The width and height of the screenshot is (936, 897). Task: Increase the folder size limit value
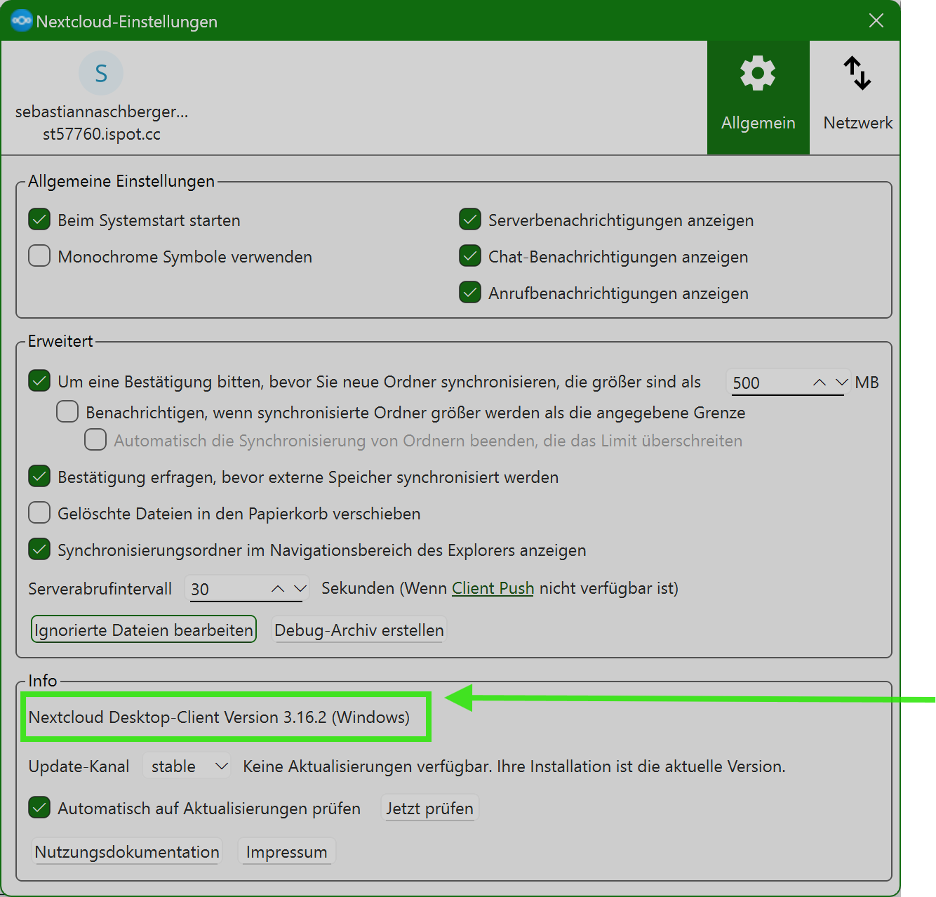tap(819, 383)
